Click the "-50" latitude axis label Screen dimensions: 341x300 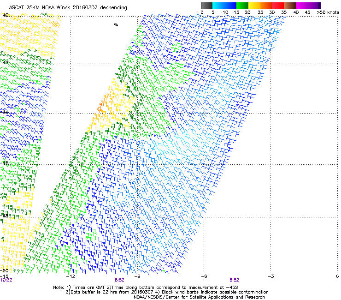[x=4, y=270]
